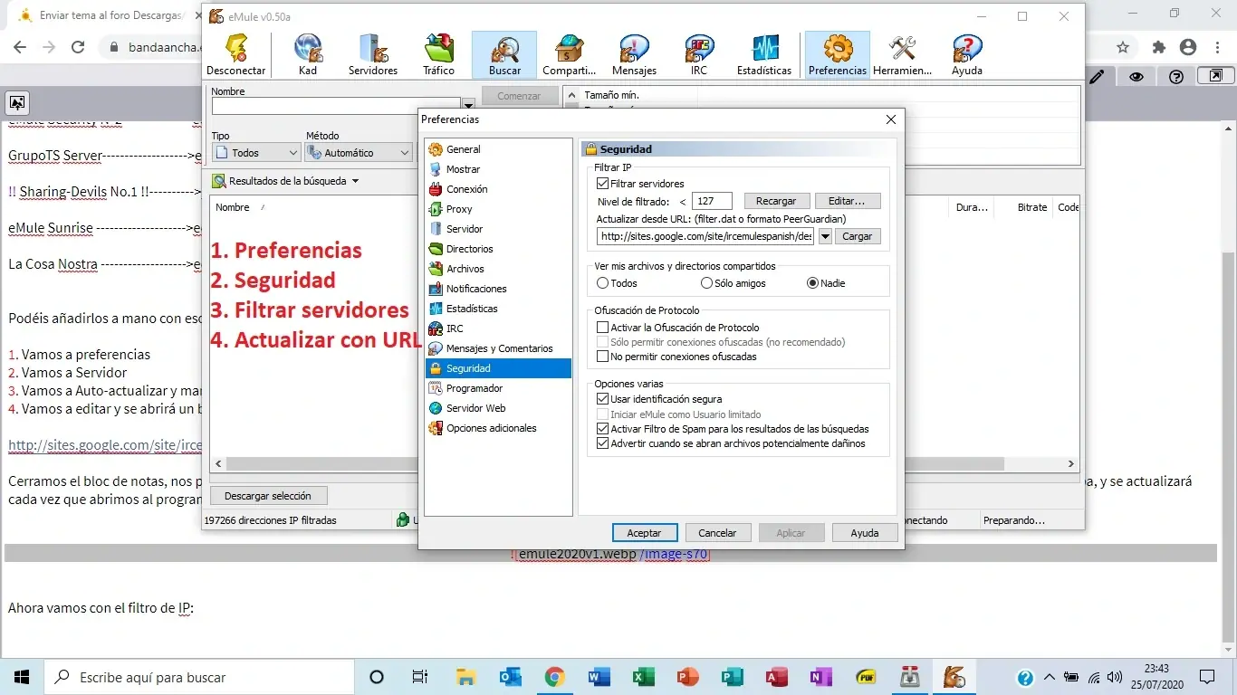Click the Descargar selección button

point(268,496)
